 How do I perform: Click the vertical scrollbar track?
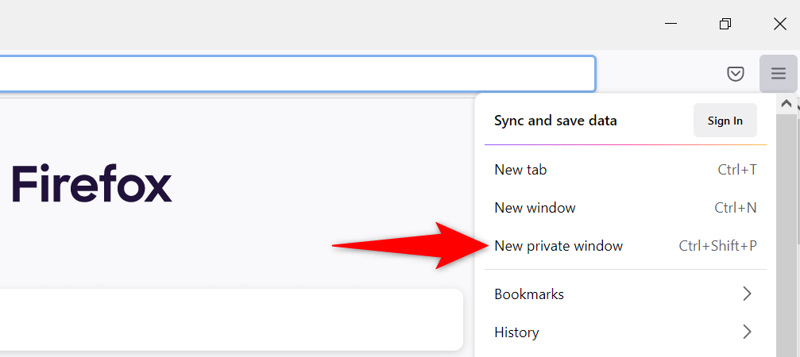(x=786, y=238)
